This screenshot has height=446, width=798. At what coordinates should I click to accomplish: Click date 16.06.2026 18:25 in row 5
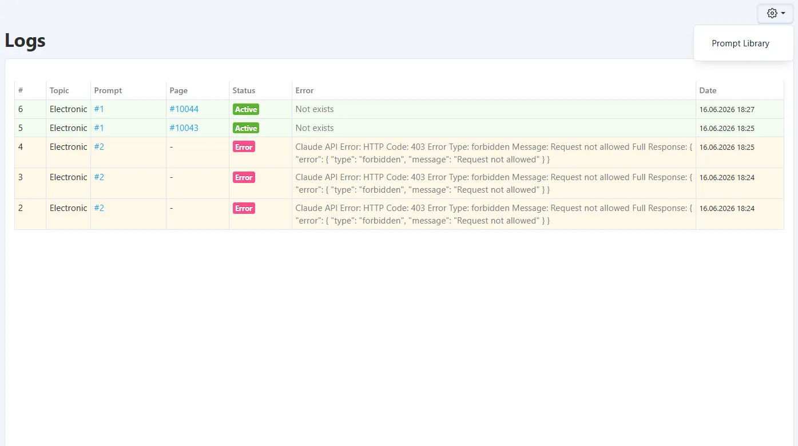(726, 128)
